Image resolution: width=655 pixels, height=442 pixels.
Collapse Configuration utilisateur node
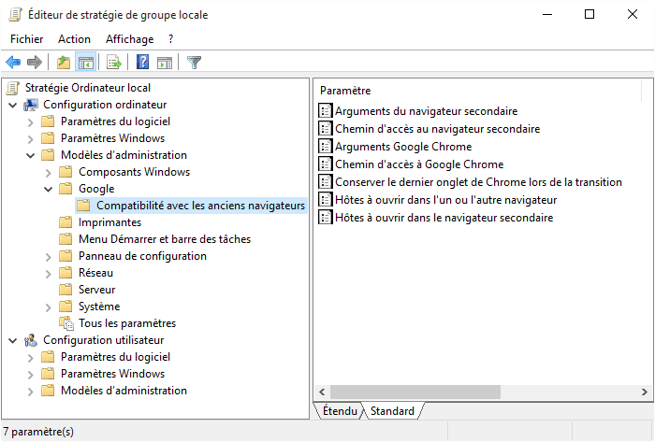coord(13,341)
